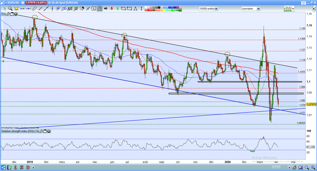Open RSI indicator wrench settings
Screen dimensions: 317x171
point(41,132)
